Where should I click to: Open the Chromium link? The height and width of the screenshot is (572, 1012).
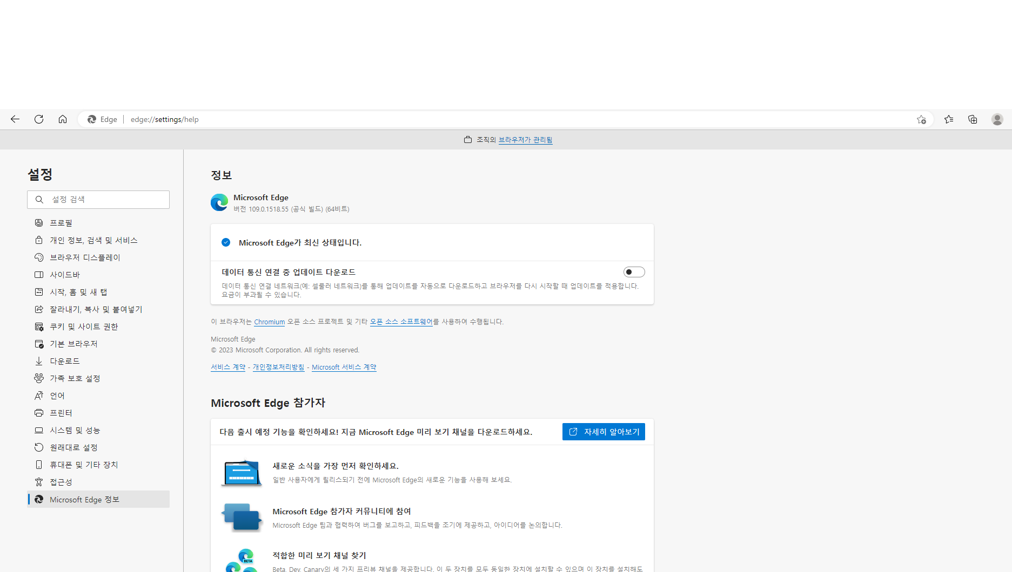[269, 322]
